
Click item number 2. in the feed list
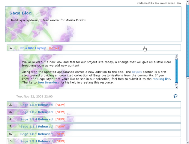(10, 105)
